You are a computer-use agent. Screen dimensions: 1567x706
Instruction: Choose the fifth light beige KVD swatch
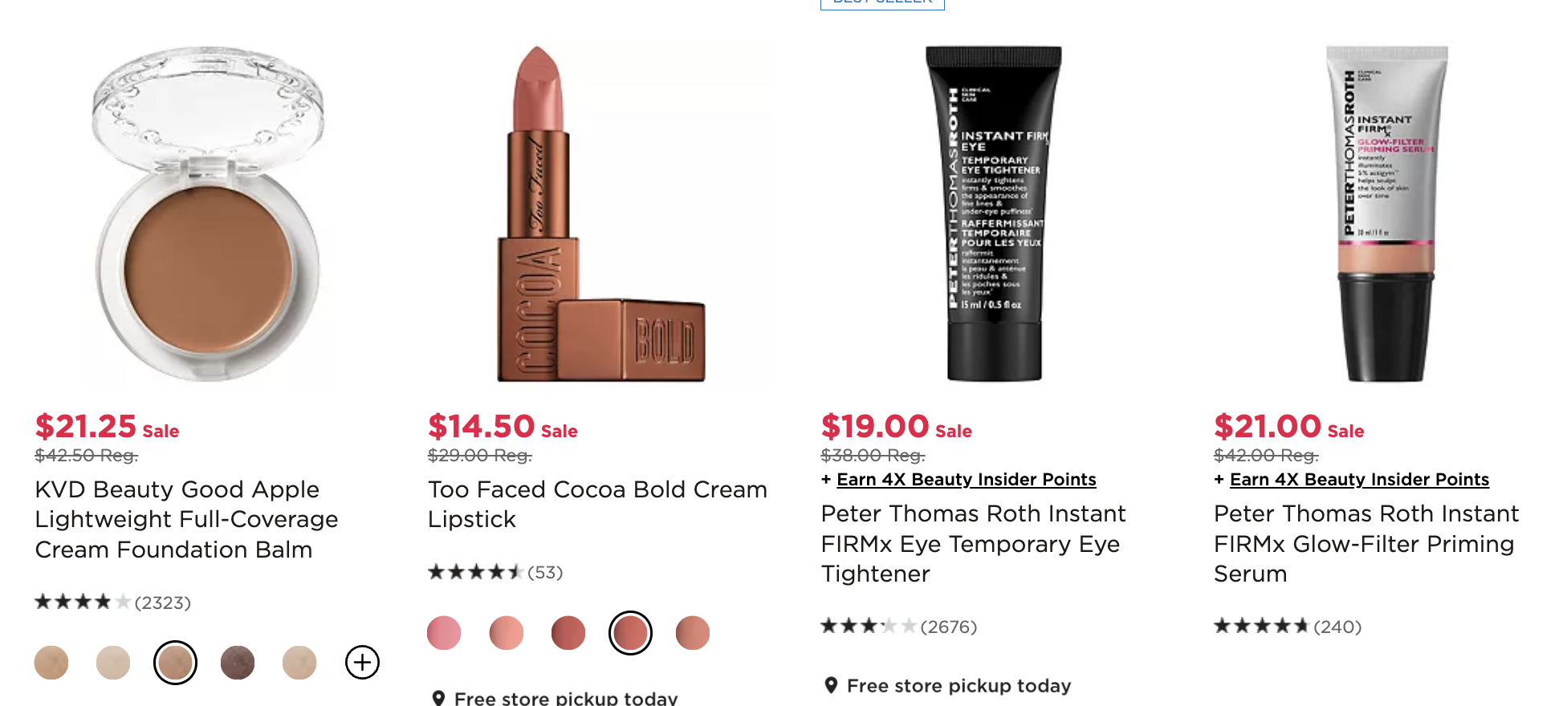pyautogui.click(x=299, y=663)
